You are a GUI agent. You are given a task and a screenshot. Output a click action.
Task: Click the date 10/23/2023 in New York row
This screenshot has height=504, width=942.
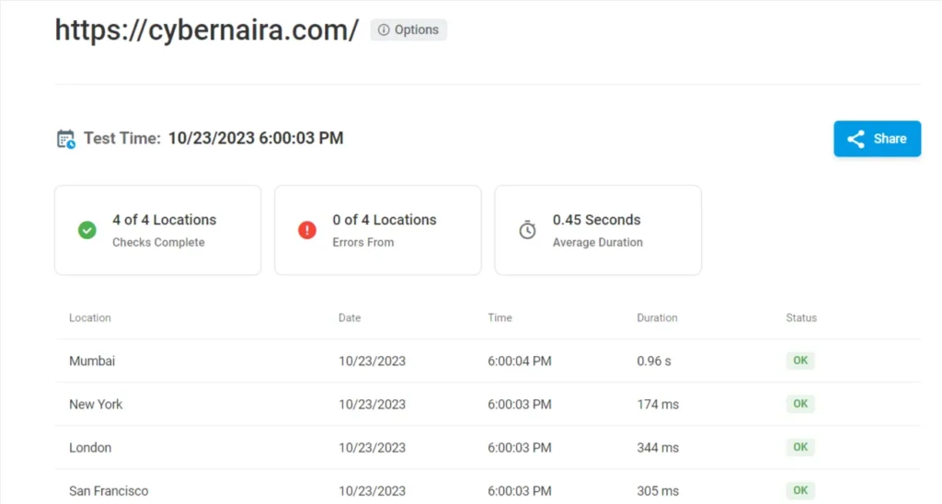point(372,405)
